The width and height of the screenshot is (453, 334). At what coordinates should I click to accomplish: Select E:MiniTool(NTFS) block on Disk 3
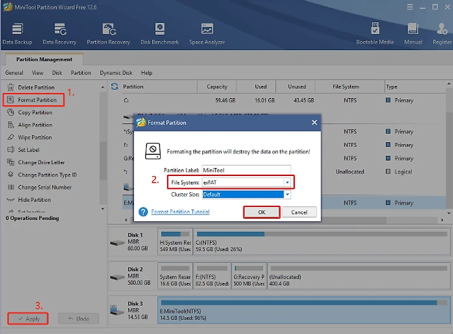click(x=304, y=310)
